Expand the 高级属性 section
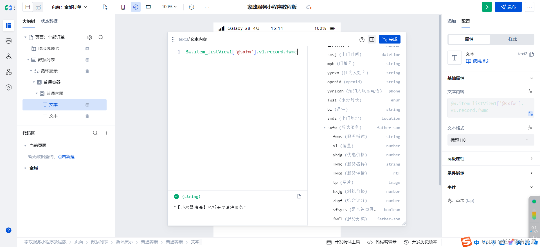Viewport: 540px width, 247px height. (x=531, y=159)
